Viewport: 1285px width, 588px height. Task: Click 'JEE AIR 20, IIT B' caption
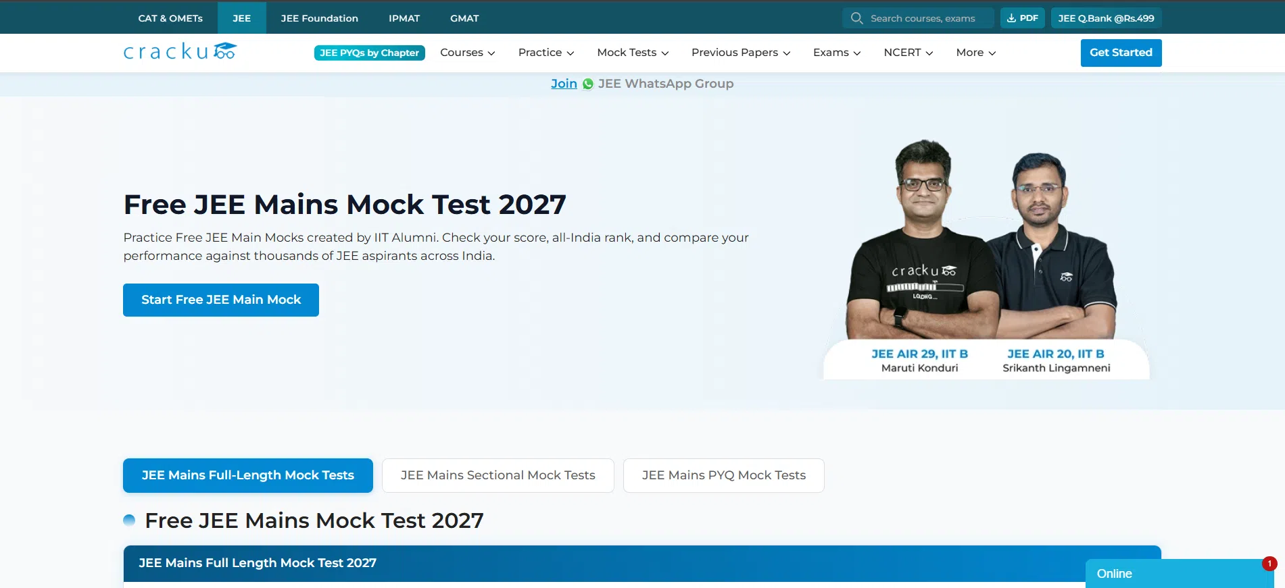1056,354
